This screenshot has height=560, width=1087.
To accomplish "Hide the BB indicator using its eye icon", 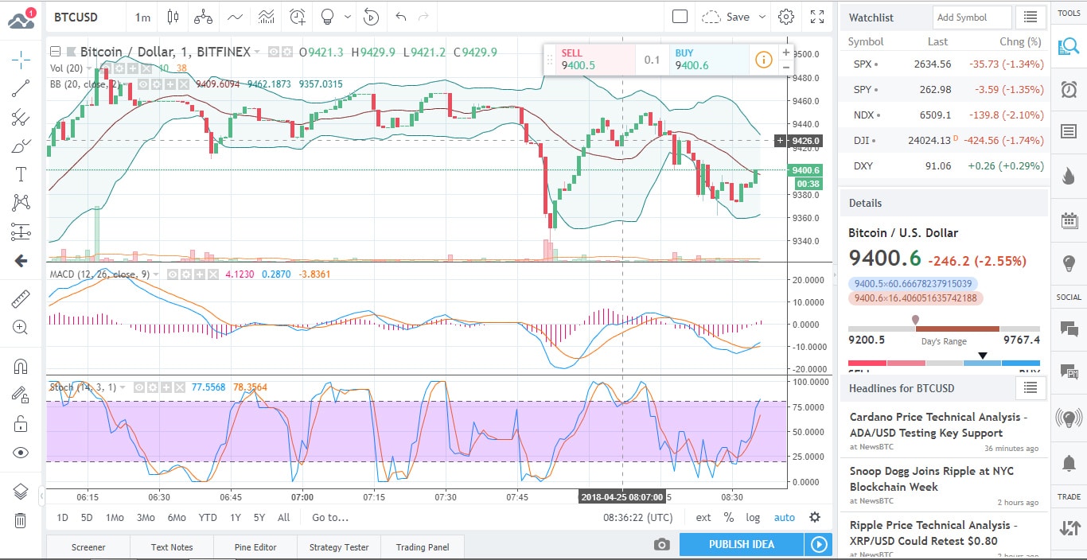I will (x=145, y=84).
